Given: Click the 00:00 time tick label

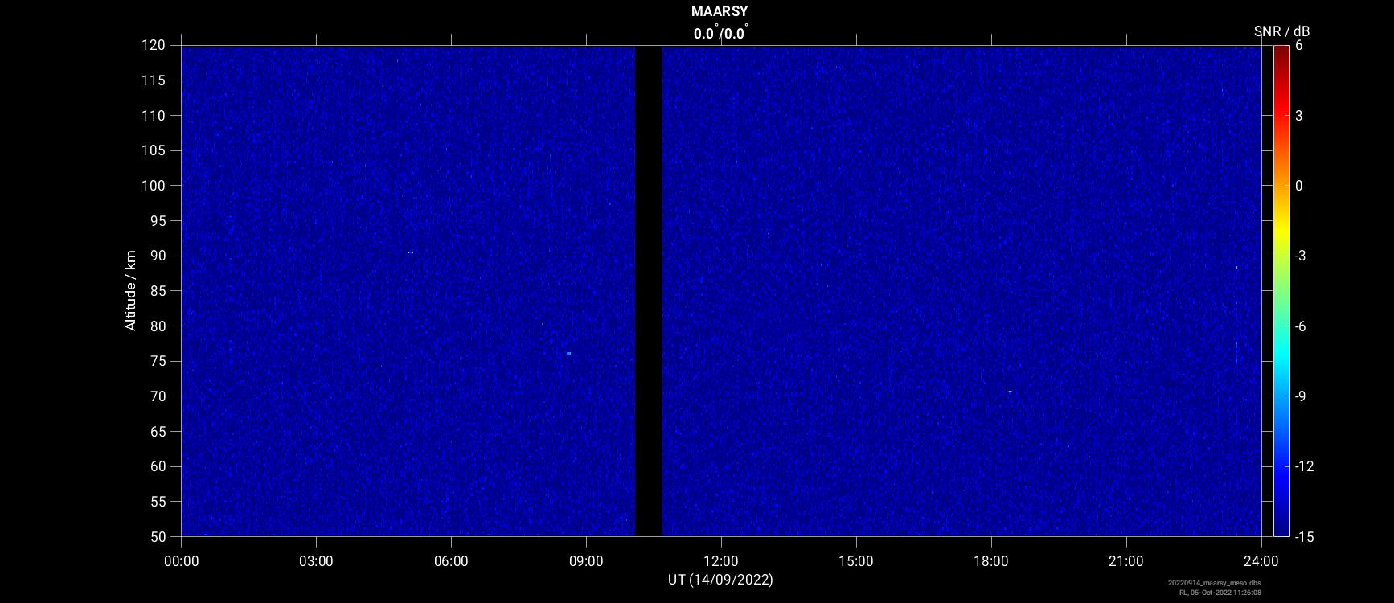Looking at the screenshot, I should click(181, 561).
